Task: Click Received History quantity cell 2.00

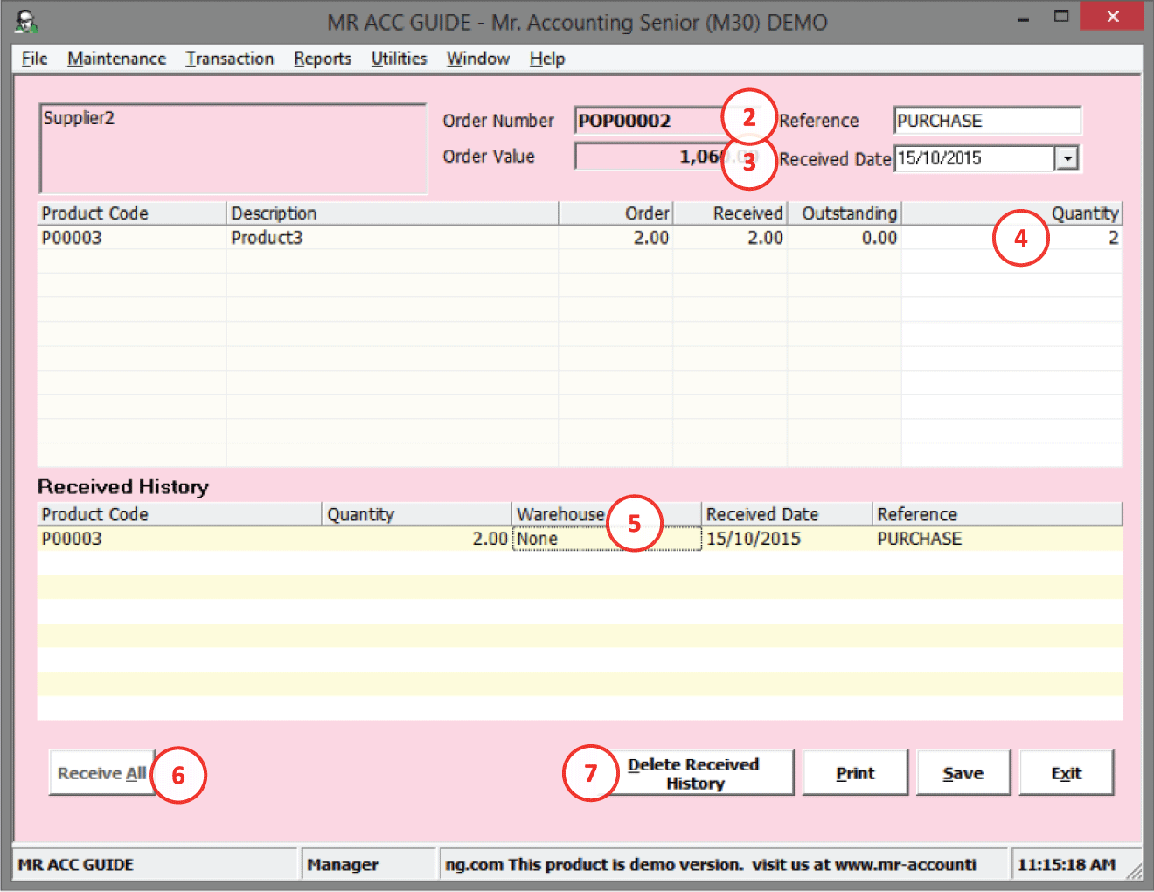Action: [417, 539]
